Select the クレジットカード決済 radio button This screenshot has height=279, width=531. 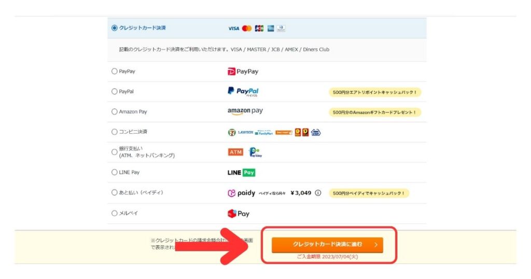point(115,28)
